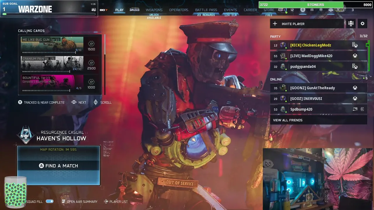Toggle the Squad Fill switch
Image resolution: width=374 pixels, height=210 pixels.
50,201
